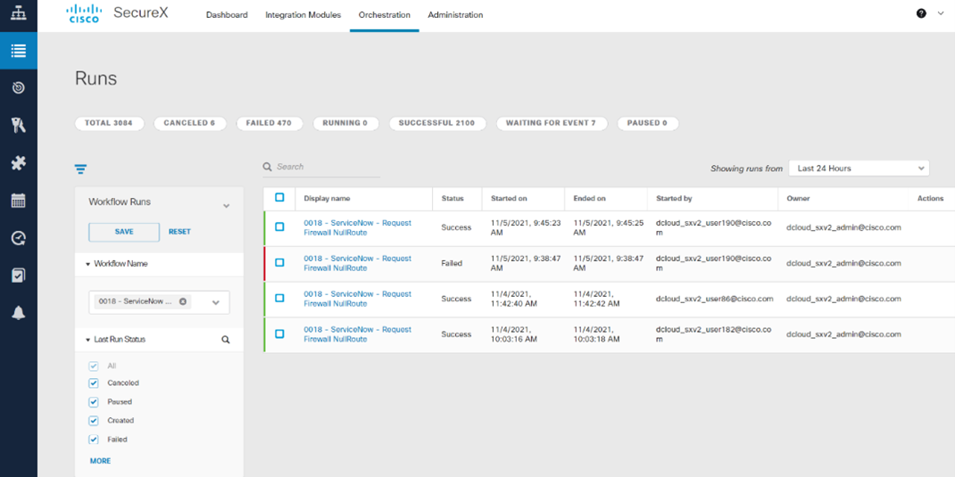Viewport: 955px width, 477px height.
Task: Open the run started 11/4/2021 10:03:16 AM
Action: [x=358, y=334]
